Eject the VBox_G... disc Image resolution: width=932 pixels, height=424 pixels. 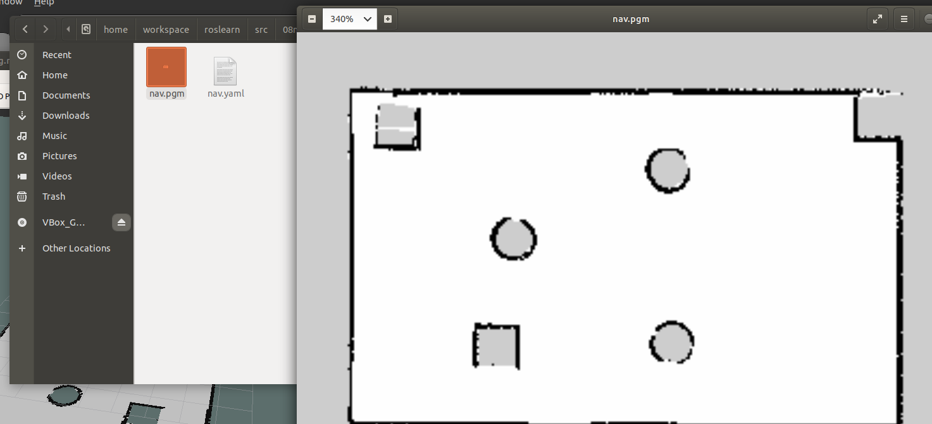[121, 222]
